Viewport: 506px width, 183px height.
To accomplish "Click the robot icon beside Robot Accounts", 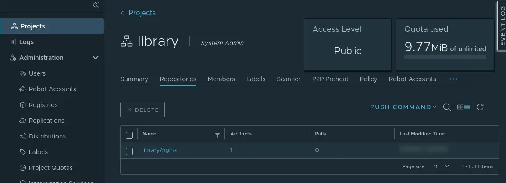I will click(x=23, y=89).
